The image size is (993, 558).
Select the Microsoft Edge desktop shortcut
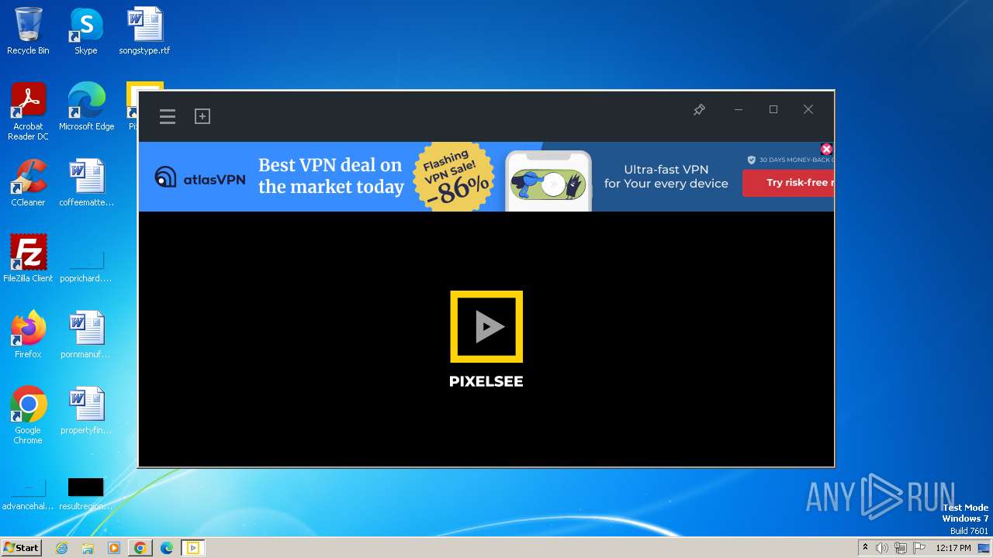(86, 107)
